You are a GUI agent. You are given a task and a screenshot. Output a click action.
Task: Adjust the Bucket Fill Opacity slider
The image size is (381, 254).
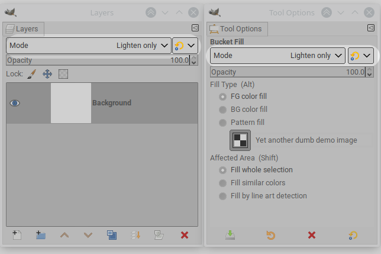click(x=288, y=72)
